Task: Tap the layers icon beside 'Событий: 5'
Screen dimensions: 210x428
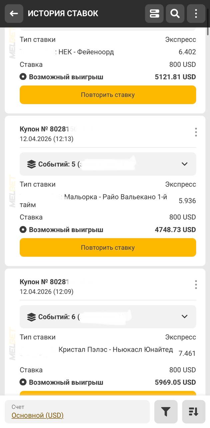Action: (x=31, y=164)
